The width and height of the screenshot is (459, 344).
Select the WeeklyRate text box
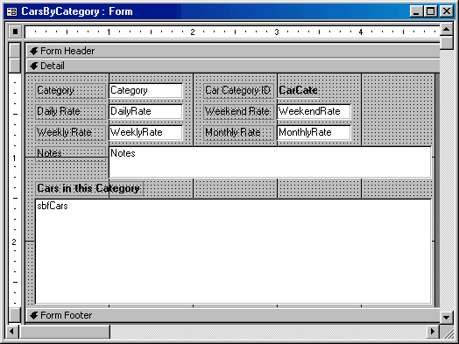(145, 132)
